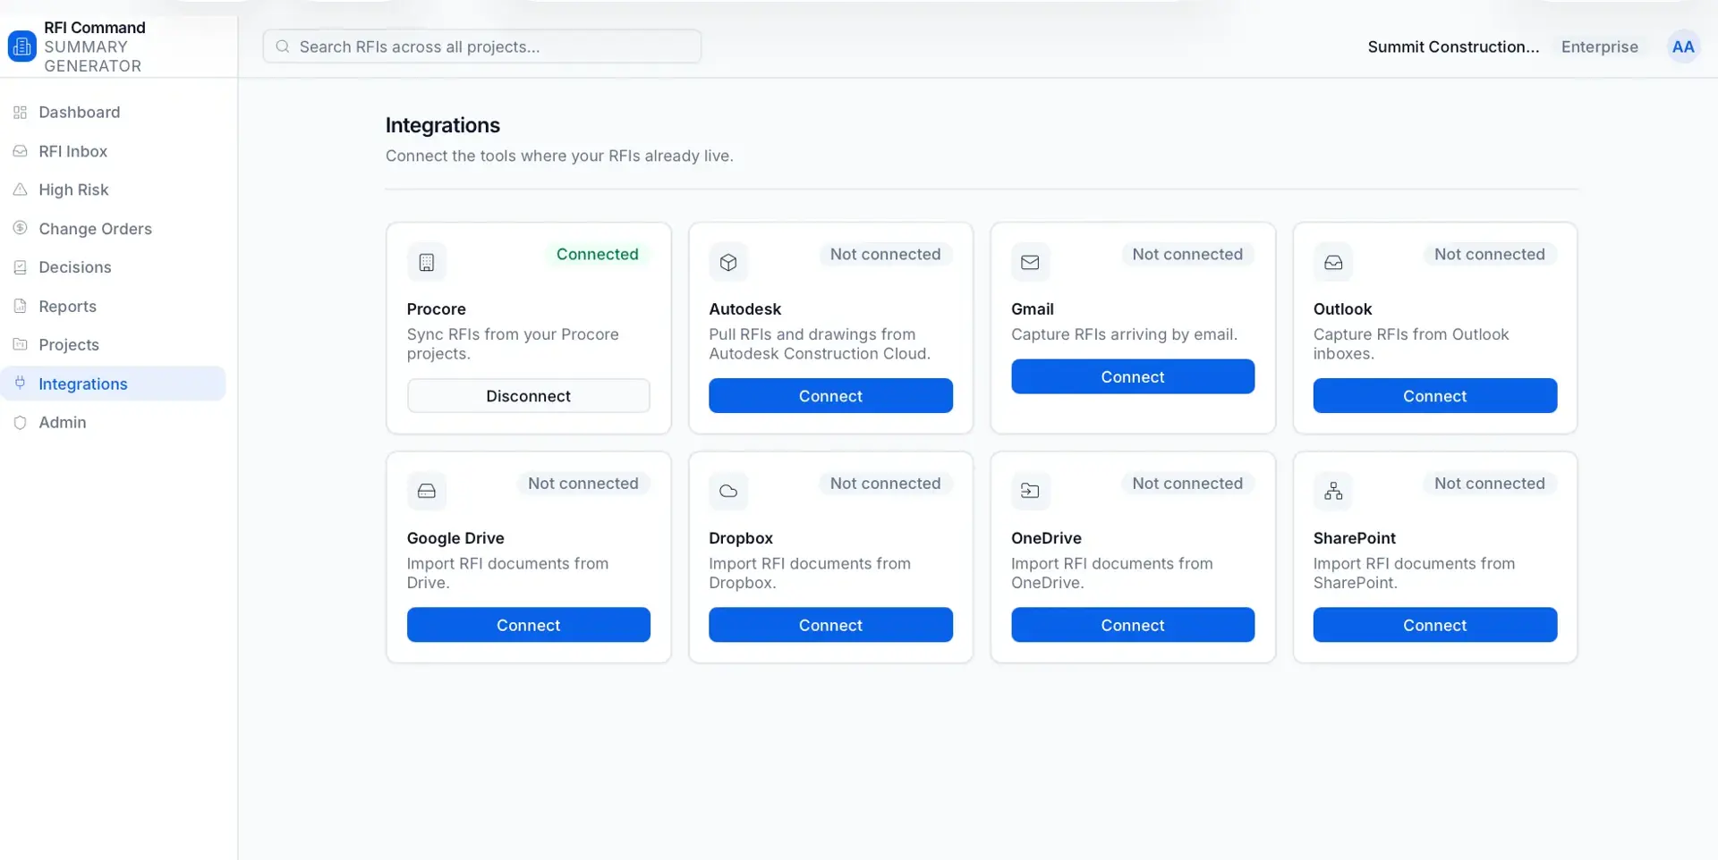Click the RFI Command logo icon

coord(21,46)
